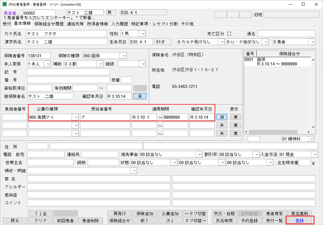Switch to the 保険組合せ履歴 tab

(49, 24)
